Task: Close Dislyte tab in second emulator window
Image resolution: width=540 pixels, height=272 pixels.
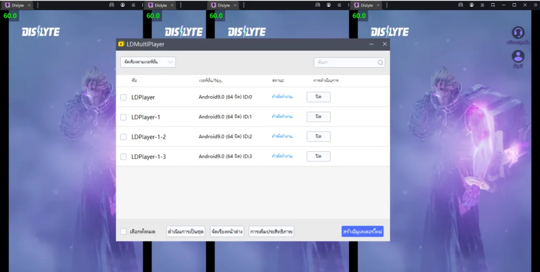Action: click(x=172, y=5)
